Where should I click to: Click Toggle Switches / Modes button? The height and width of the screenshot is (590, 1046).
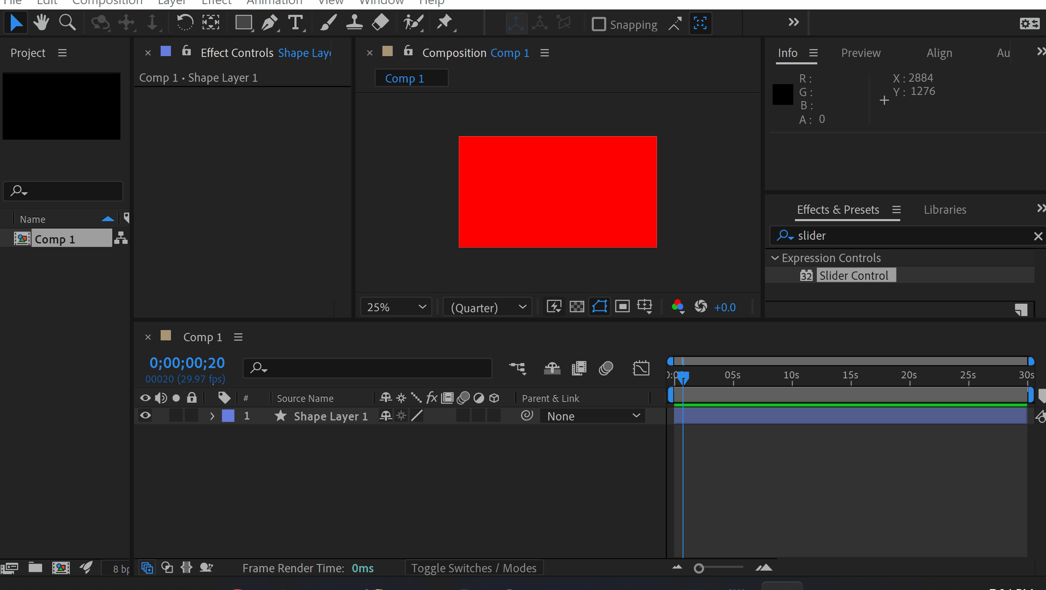[474, 568]
